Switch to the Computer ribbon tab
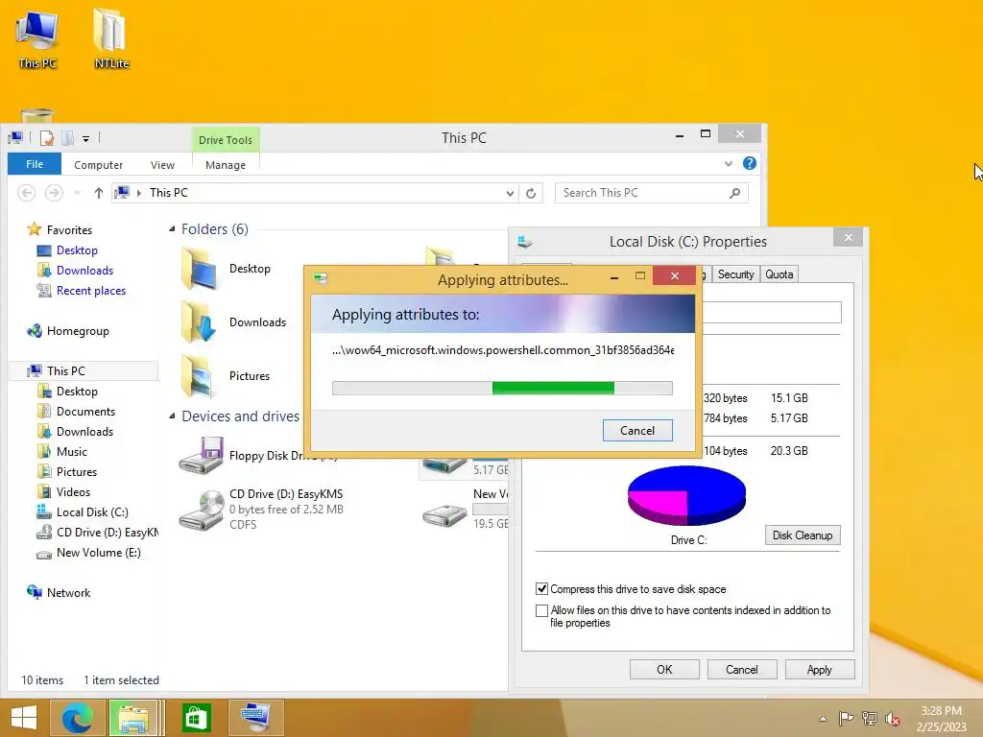The image size is (983, 737). pyautogui.click(x=99, y=165)
